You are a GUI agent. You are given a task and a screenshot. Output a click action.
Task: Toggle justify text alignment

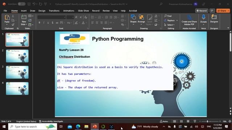click(x=106, y=23)
